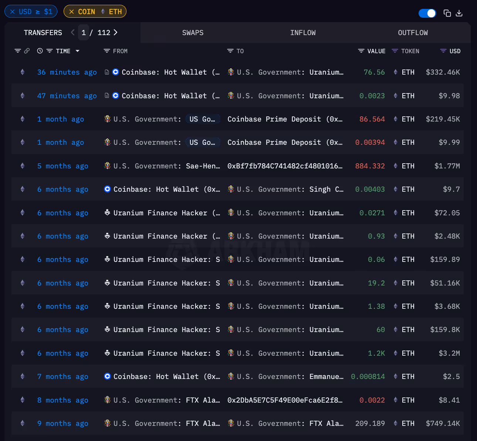
Task: Click the 0.000814 value
Action: (368, 377)
